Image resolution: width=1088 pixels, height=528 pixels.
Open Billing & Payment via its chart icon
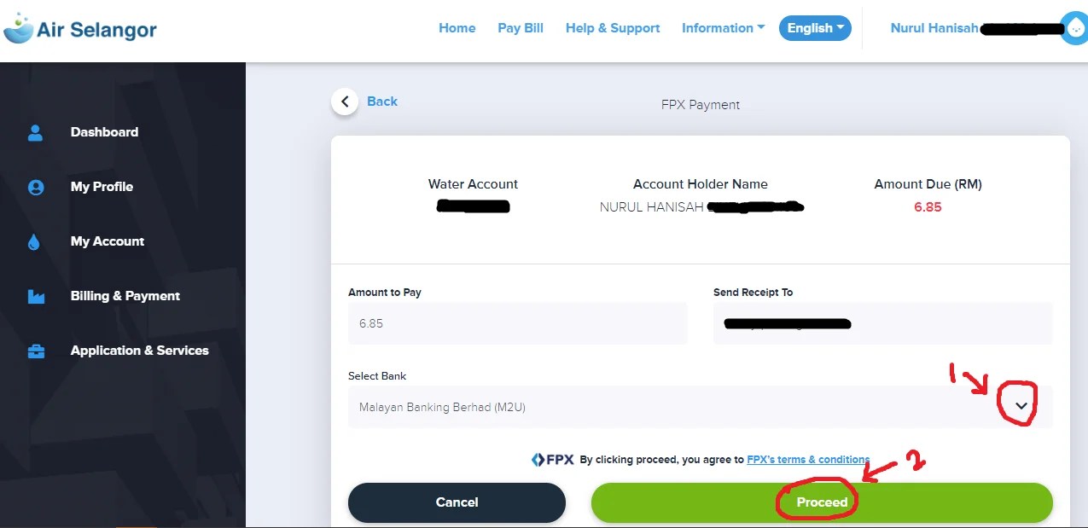coord(35,296)
